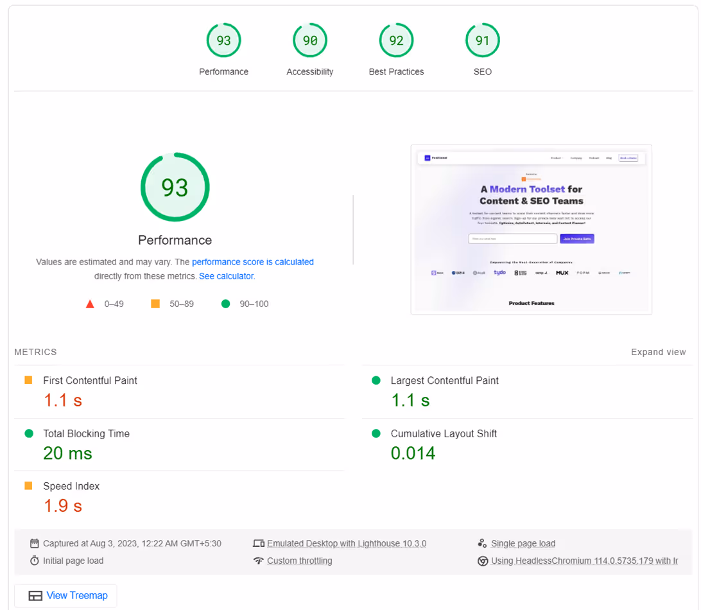Click the Best Practices score gauge showing 92

coord(396,40)
